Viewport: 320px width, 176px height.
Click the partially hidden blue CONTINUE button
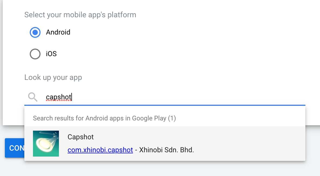pyautogui.click(x=15, y=148)
